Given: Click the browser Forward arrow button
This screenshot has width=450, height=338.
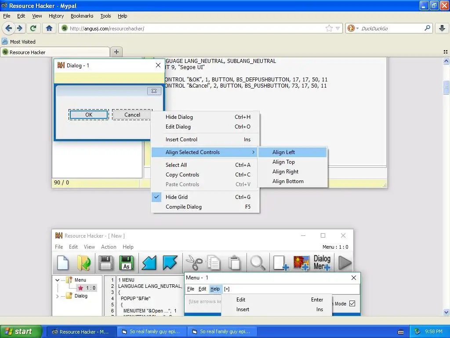Looking at the screenshot, I should tap(19, 28).
